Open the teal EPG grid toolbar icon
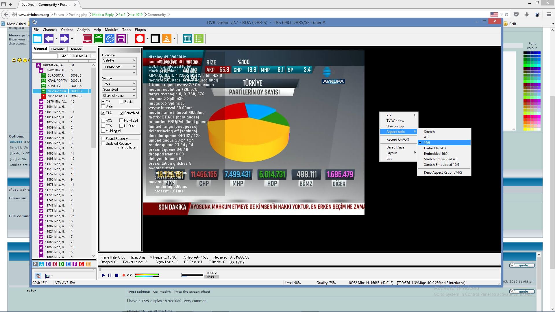 [188, 39]
